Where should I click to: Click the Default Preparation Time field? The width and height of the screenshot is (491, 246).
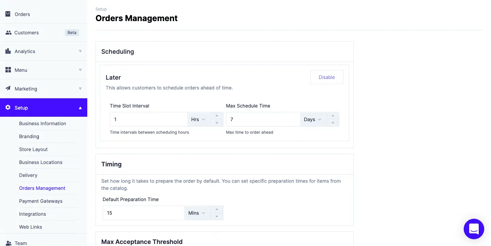[x=143, y=213]
